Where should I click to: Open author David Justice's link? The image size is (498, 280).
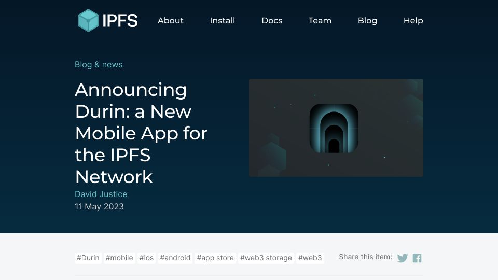click(x=101, y=194)
